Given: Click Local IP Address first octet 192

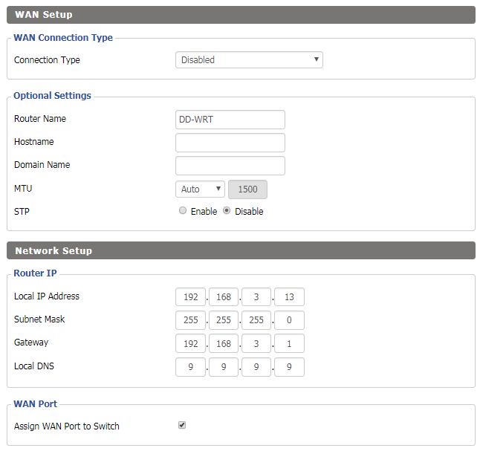Looking at the screenshot, I should click(x=190, y=296).
